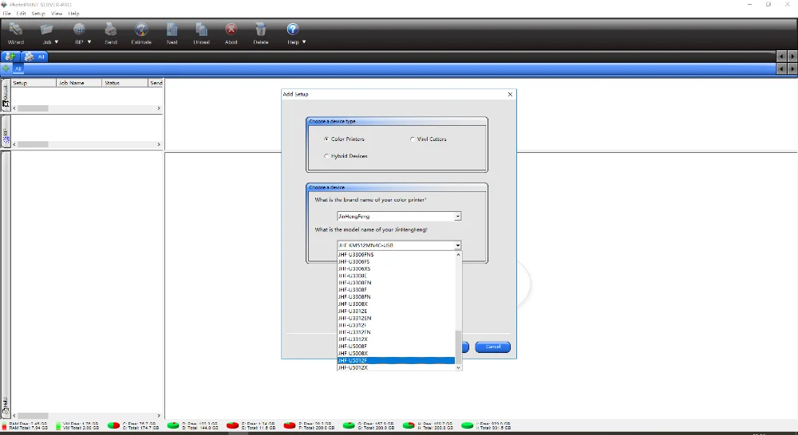Viewport: 798px width, 435px height.
Task: Click the Setup column header
Action: pos(34,82)
